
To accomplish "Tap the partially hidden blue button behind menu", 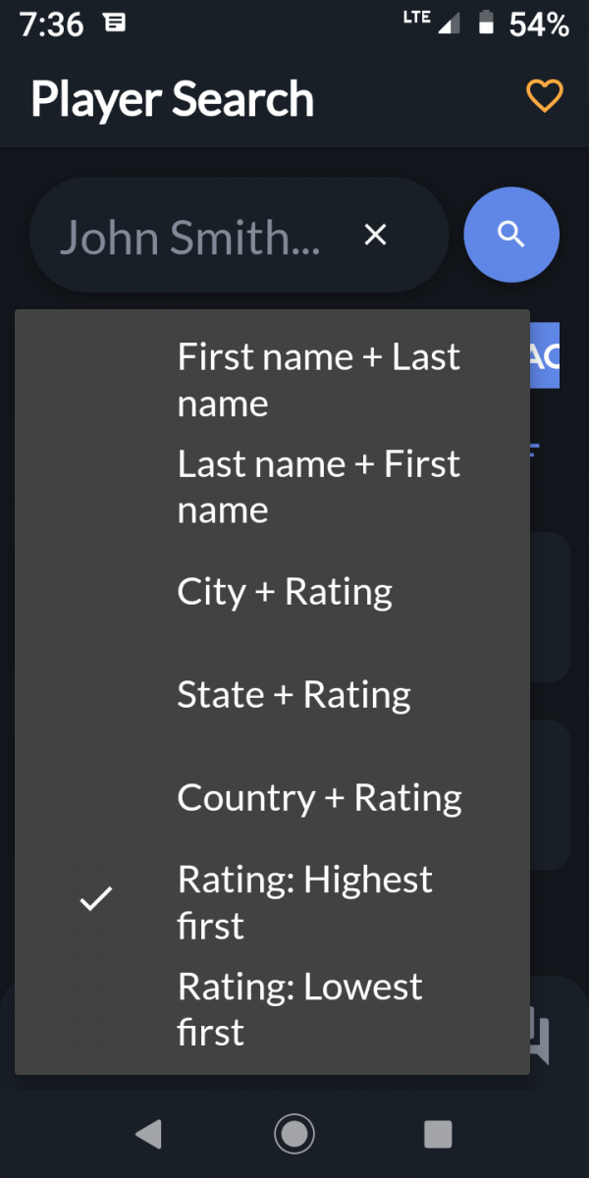I will 545,355.
